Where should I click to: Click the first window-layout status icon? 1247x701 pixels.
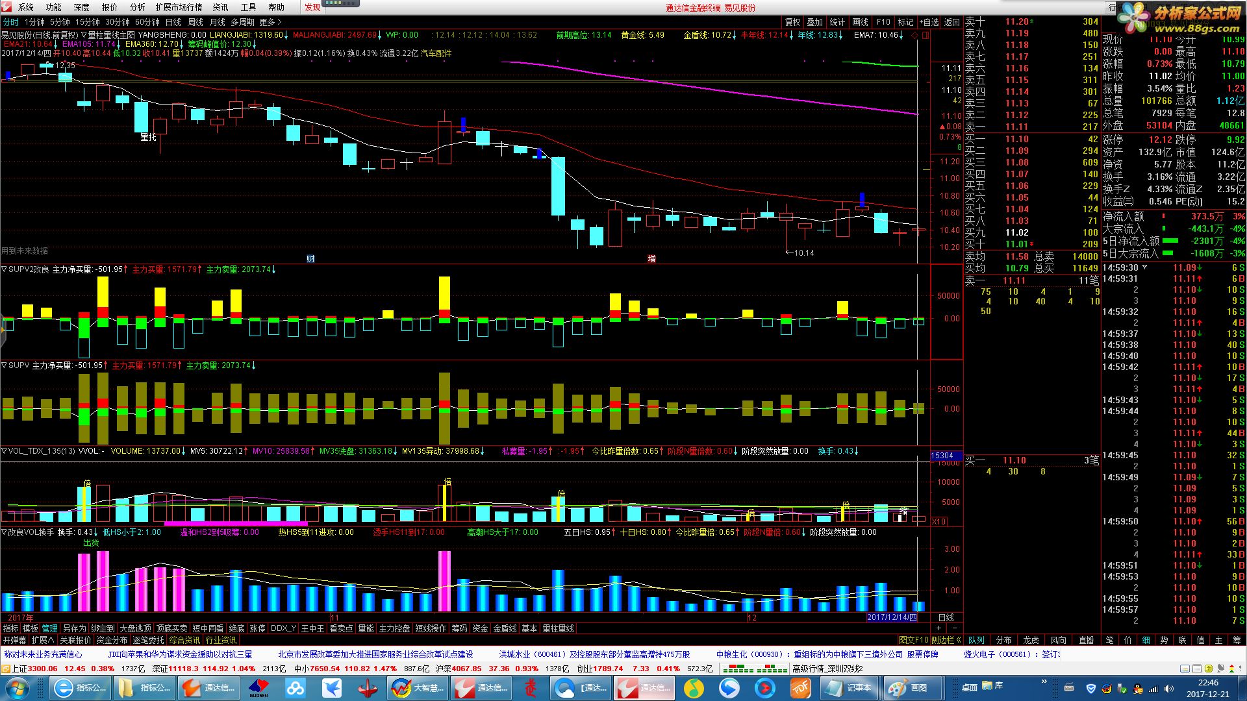pyautogui.click(x=1185, y=669)
